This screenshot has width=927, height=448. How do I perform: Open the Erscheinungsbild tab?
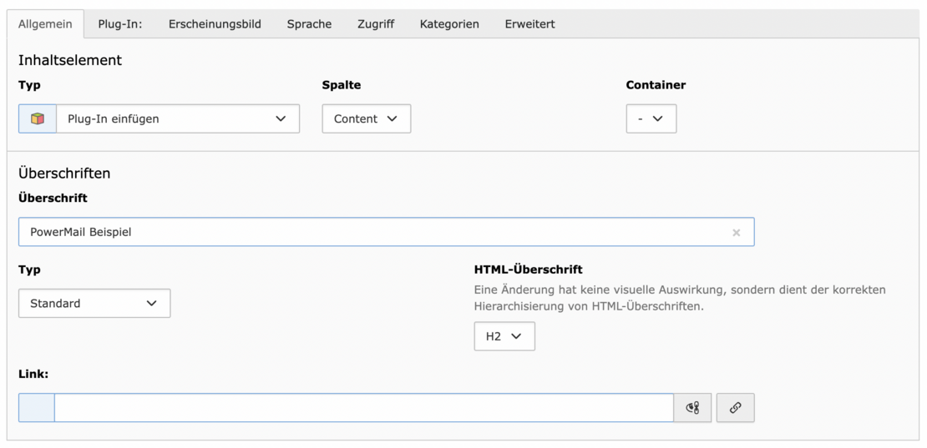click(x=215, y=24)
